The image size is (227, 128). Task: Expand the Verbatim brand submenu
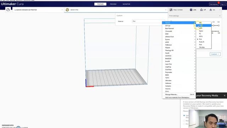click(179, 86)
